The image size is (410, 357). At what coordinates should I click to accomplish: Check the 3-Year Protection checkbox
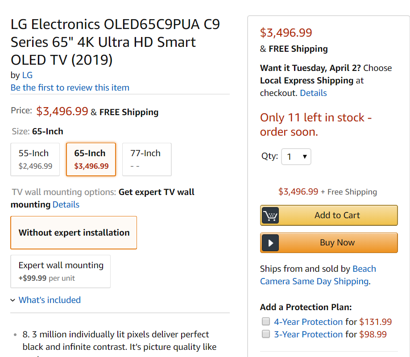click(266, 334)
